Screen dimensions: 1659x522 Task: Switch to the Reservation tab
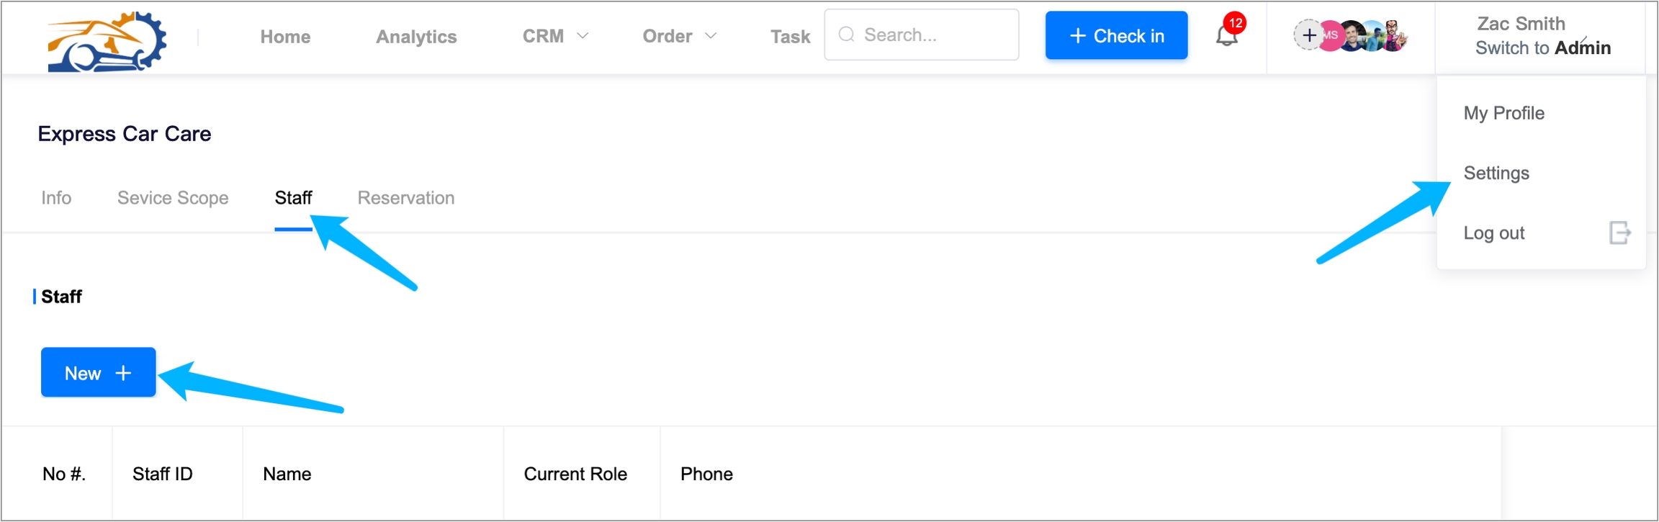(406, 198)
